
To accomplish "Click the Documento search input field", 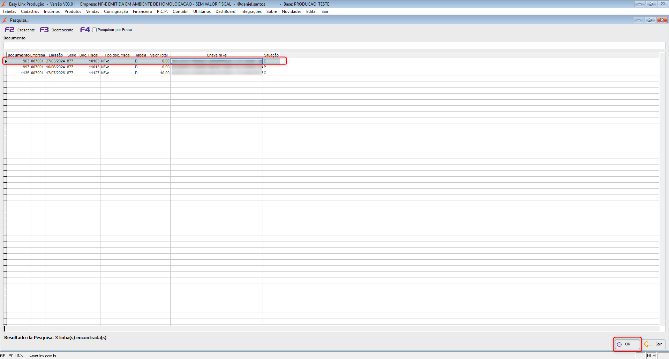I will tap(334, 45).
